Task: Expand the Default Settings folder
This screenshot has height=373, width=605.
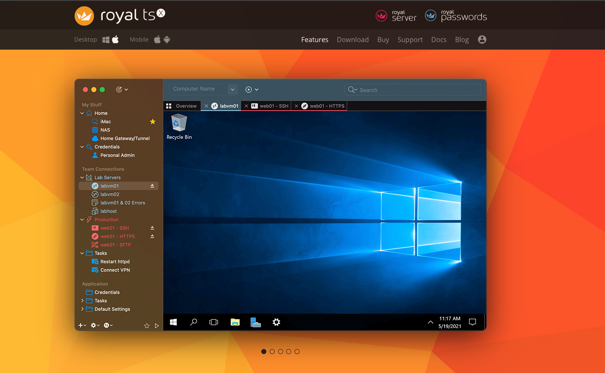Action: point(82,309)
